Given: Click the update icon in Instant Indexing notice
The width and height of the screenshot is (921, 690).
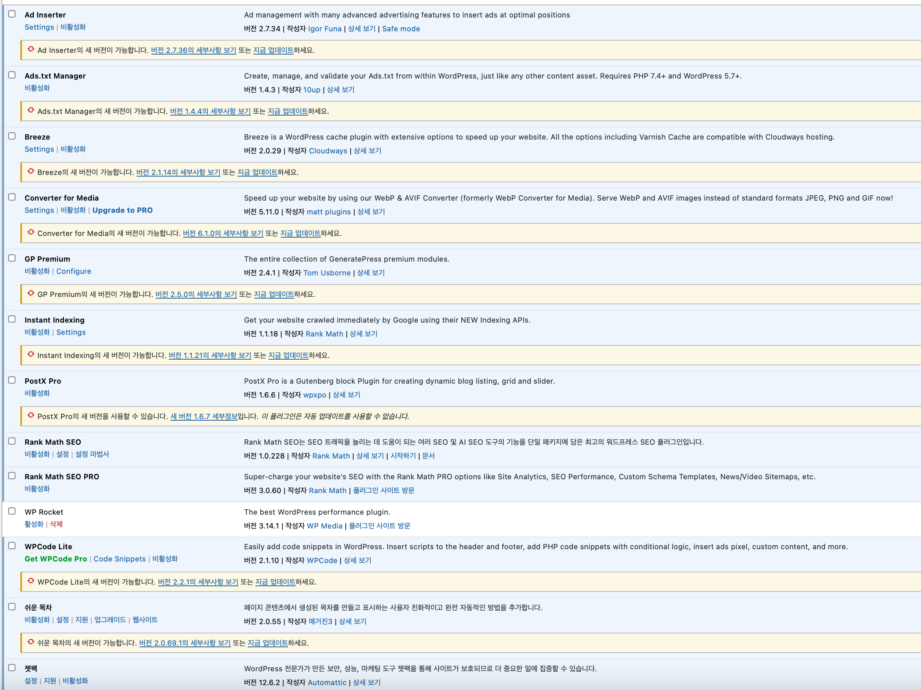Looking at the screenshot, I should [31, 354].
